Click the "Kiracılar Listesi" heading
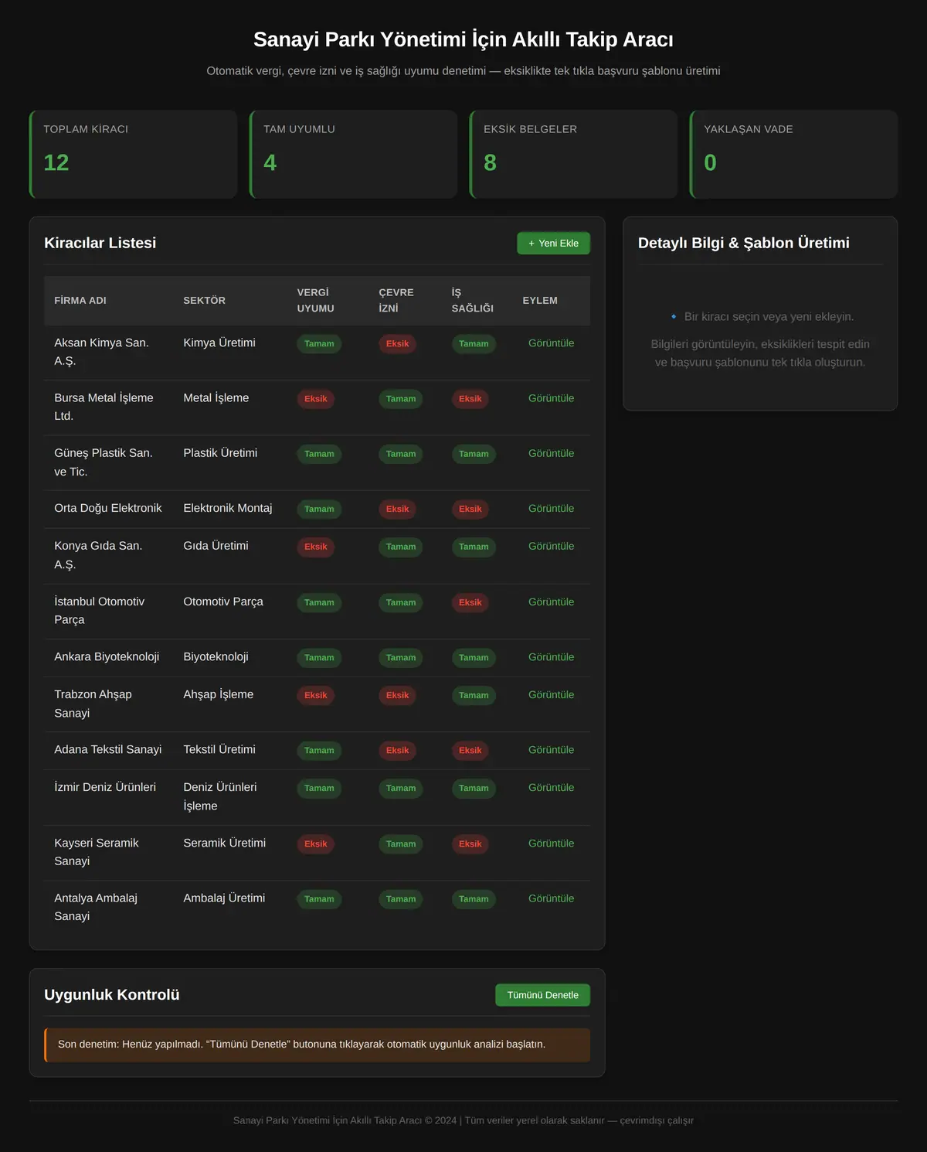927x1152 pixels. [100, 243]
